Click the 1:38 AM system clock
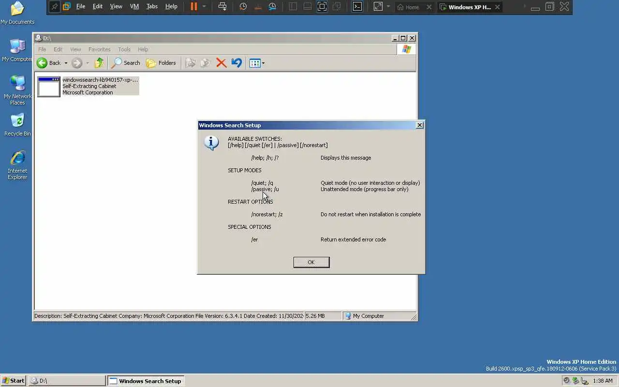The width and height of the screenshot is (619, 387). click(x=603, y=381)
